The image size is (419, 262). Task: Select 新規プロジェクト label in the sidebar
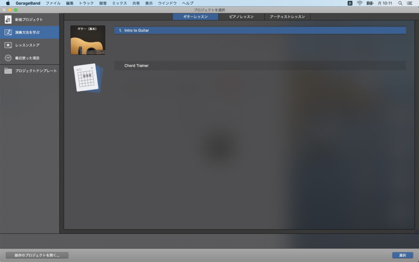(29, 20)
